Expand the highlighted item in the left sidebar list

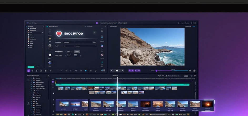[x=43, y=33]
